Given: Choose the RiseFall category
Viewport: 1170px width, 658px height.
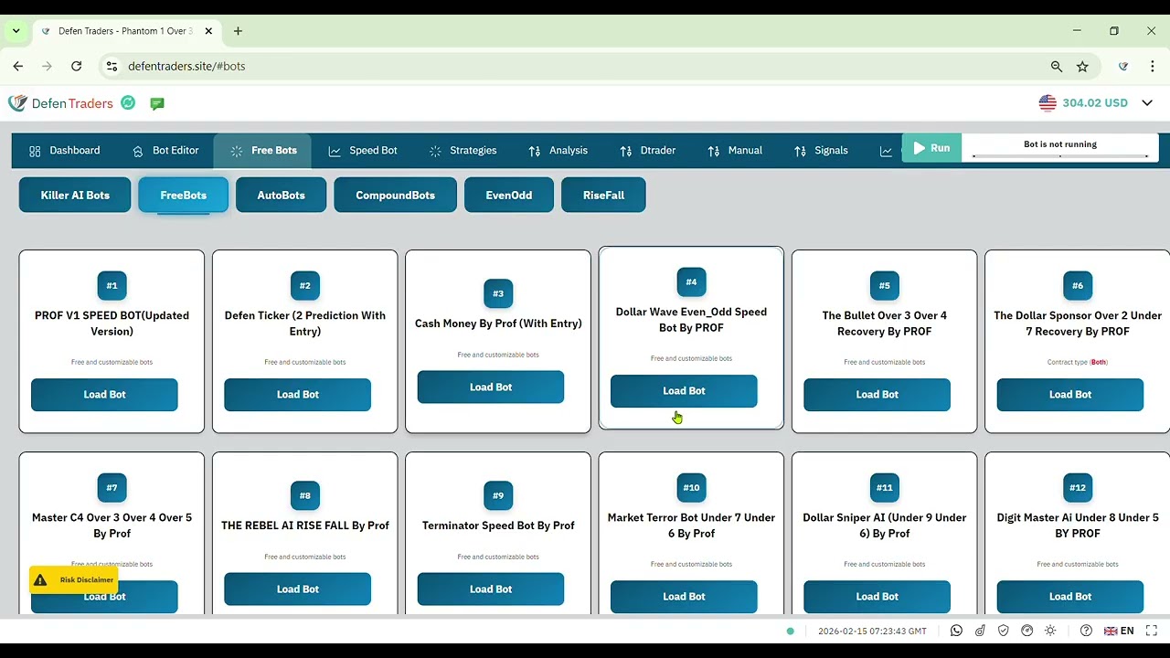Looking at the screenshot, I should click(603, 196).
